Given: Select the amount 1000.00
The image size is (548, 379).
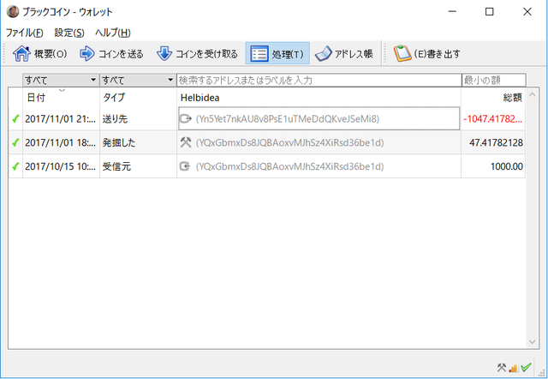Looking at the screenshot, I should tap(507, 166).
